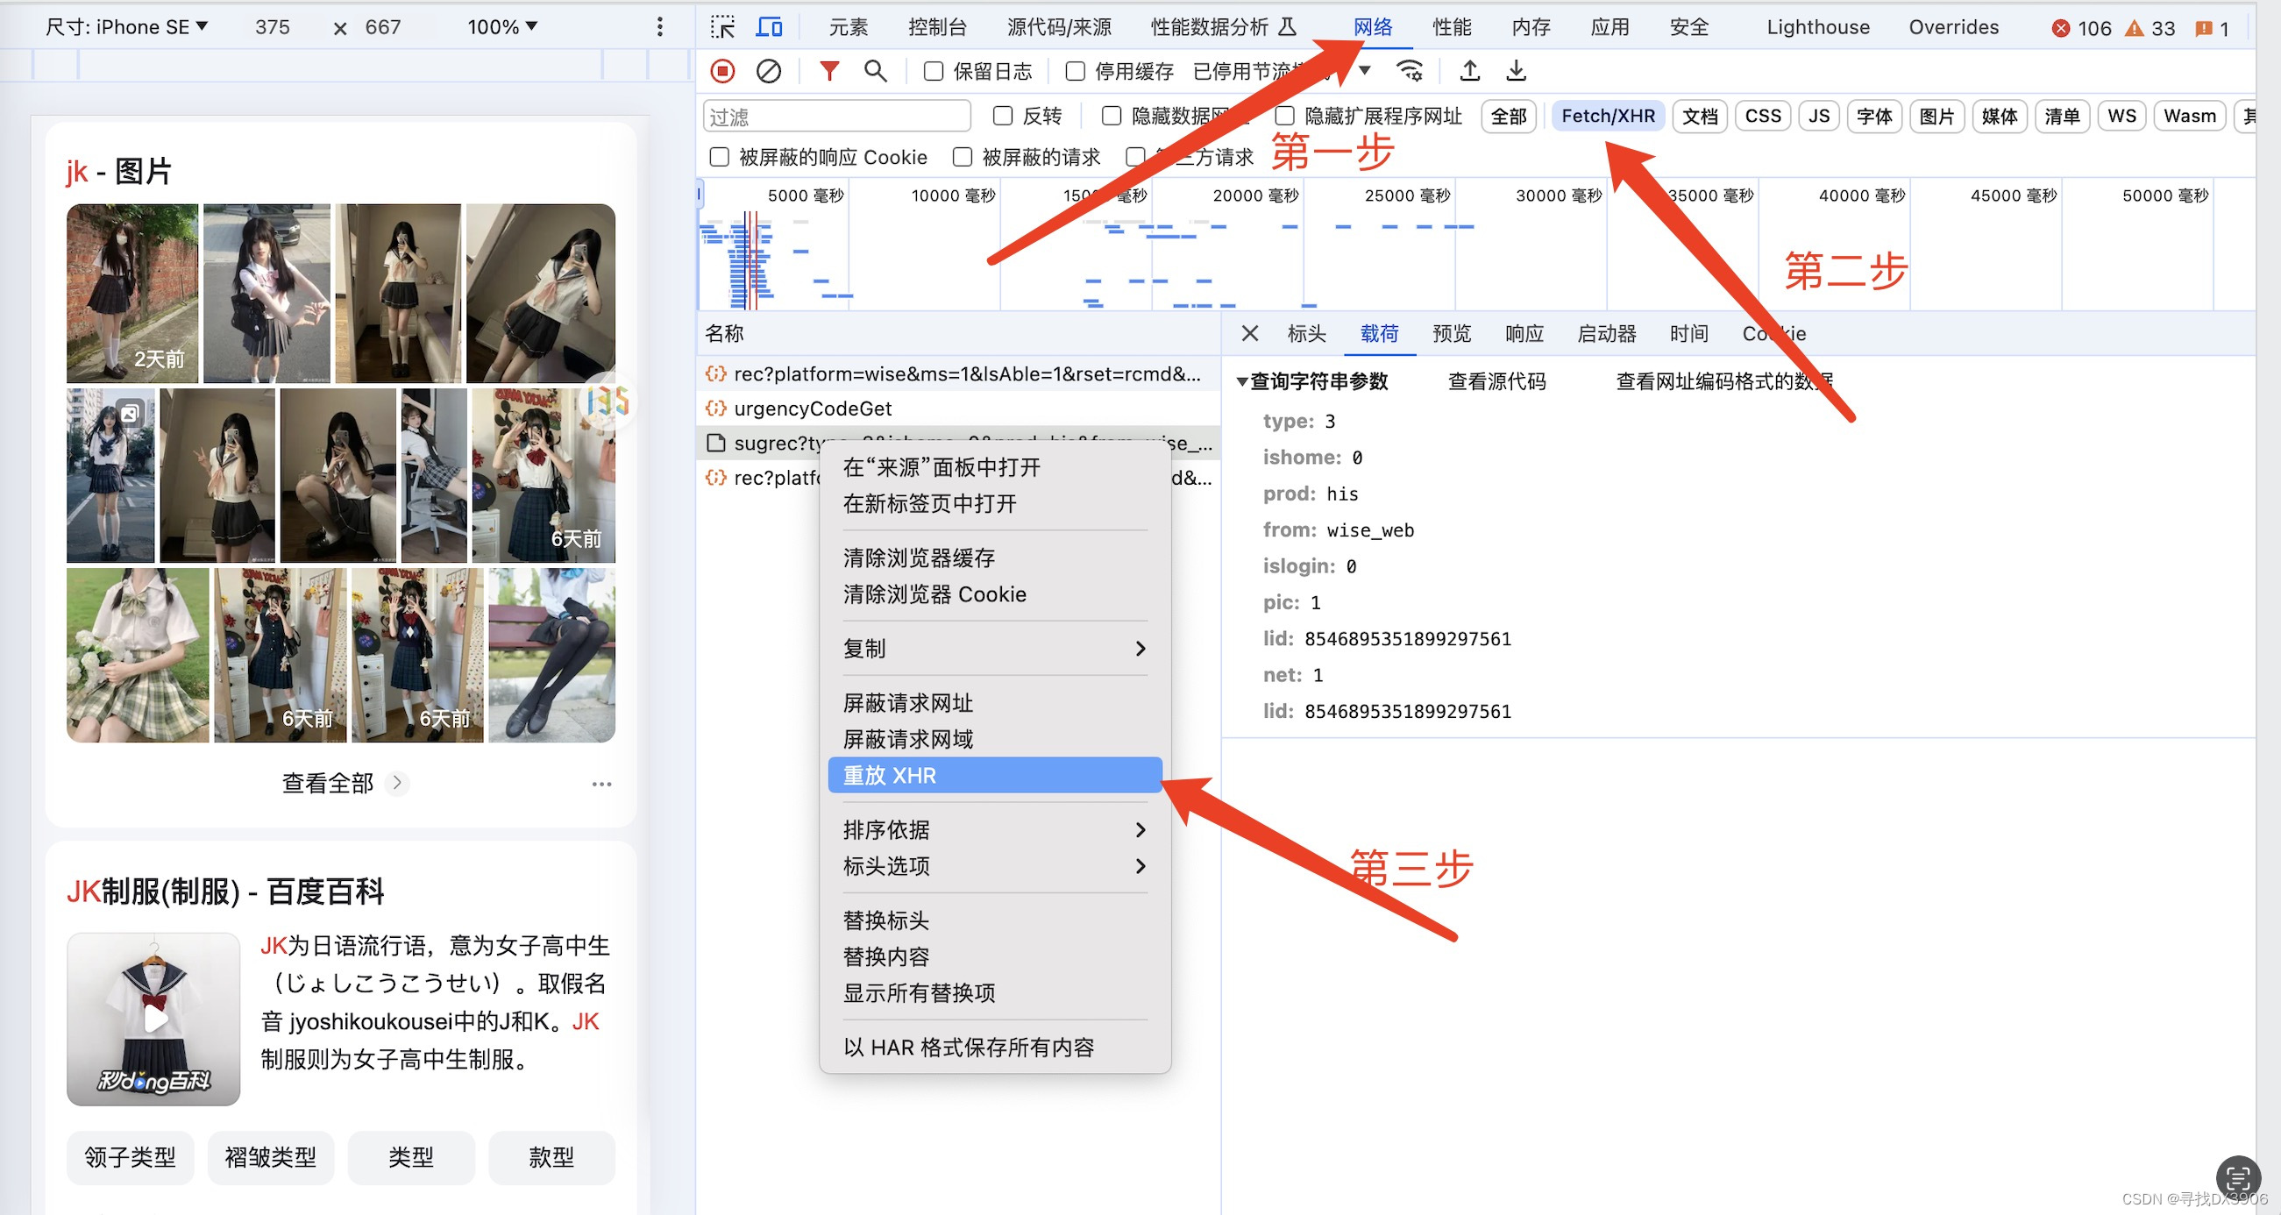
Task: Click the import HAR upload icon
Action: point(1470,71)
